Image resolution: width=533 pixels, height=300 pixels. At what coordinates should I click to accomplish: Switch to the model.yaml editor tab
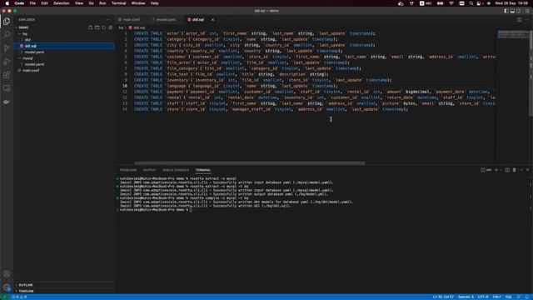pyautogui.click(x=166, y=20)
